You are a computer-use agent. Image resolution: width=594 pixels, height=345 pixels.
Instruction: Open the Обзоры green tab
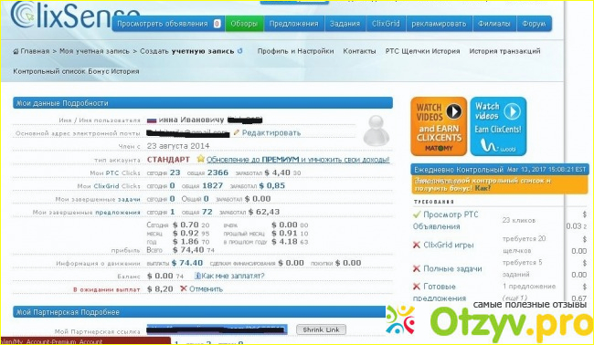point(244,24)
